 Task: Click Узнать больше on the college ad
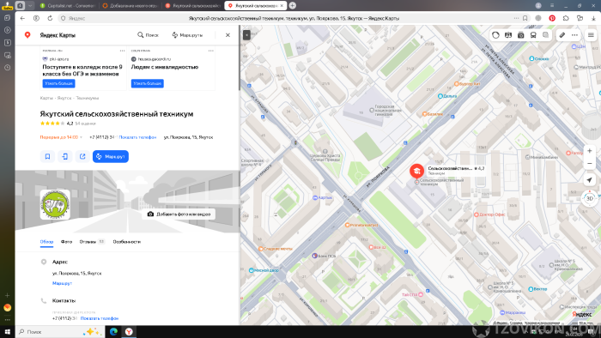58,83
